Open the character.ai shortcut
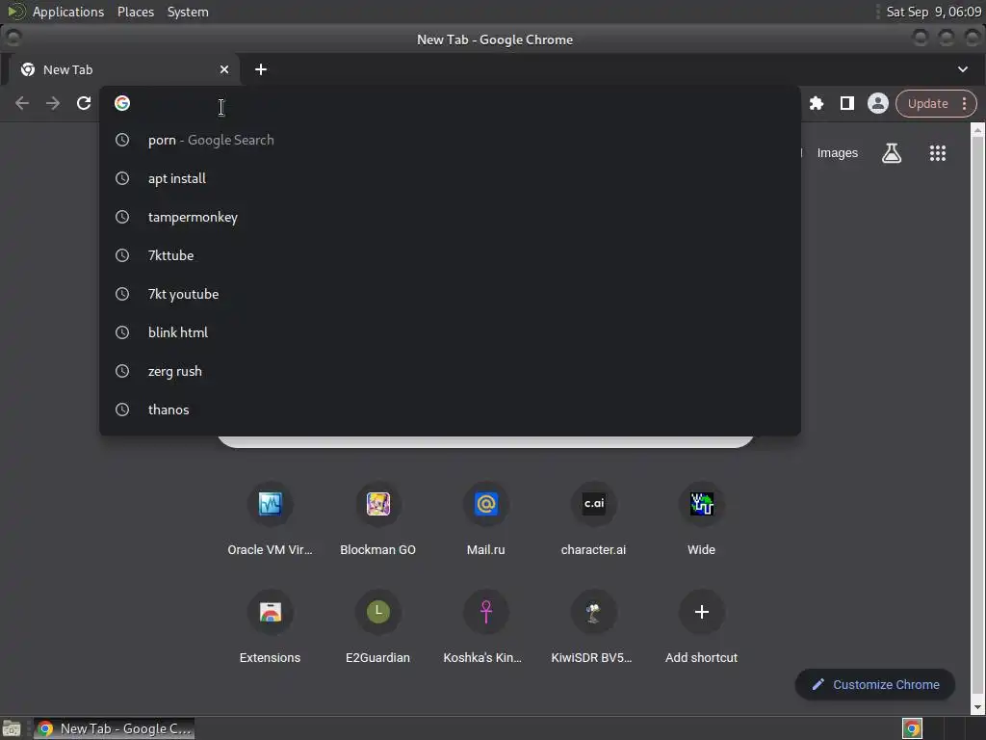The height and width of the screenshot is (740, 986). click(x=593, y=519)
